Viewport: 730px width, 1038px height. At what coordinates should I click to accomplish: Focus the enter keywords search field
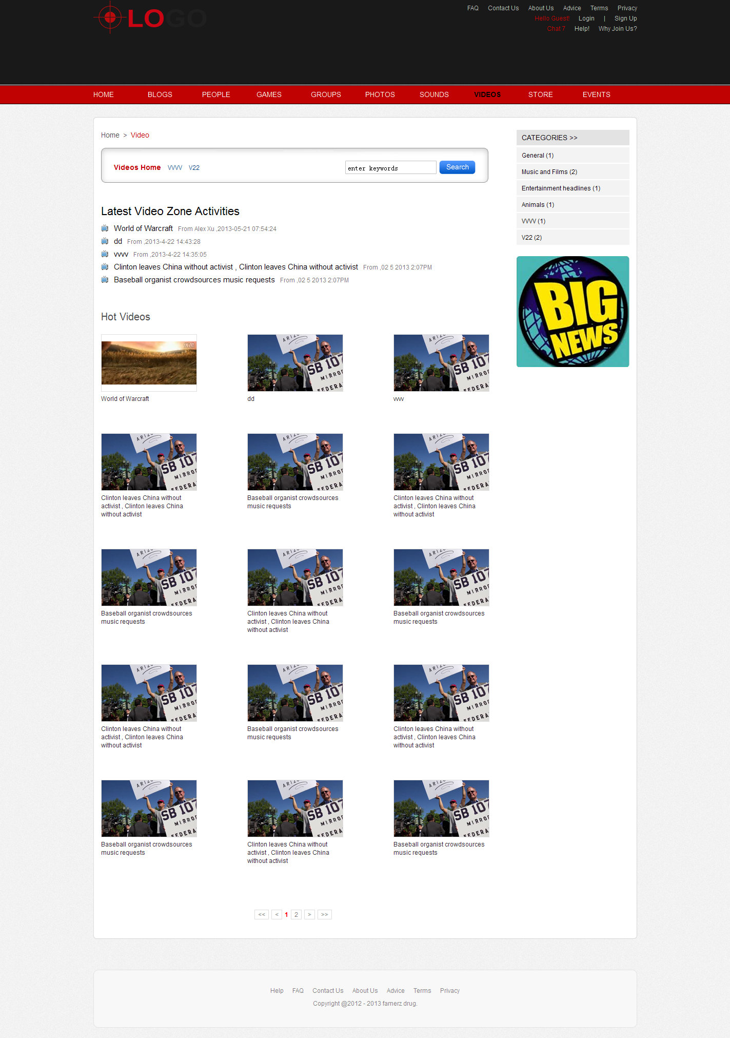[390, 168]
